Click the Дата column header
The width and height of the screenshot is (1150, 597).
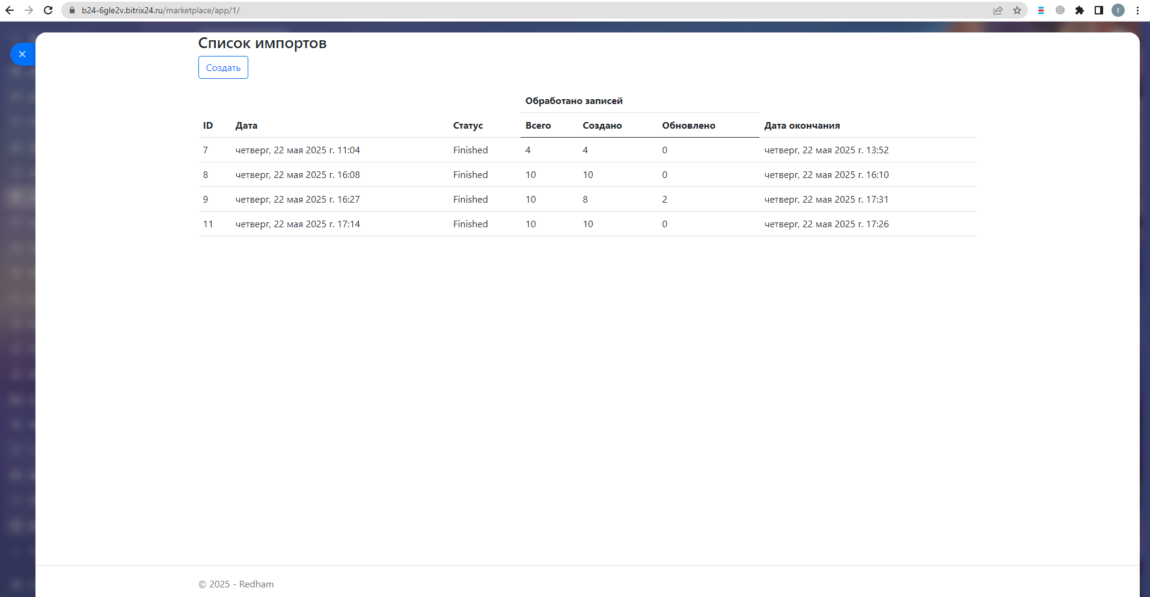[246, 126]
